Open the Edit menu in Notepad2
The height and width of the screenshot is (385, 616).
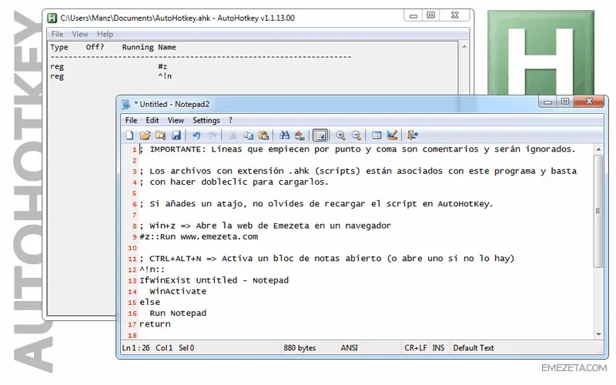(152, 120)
